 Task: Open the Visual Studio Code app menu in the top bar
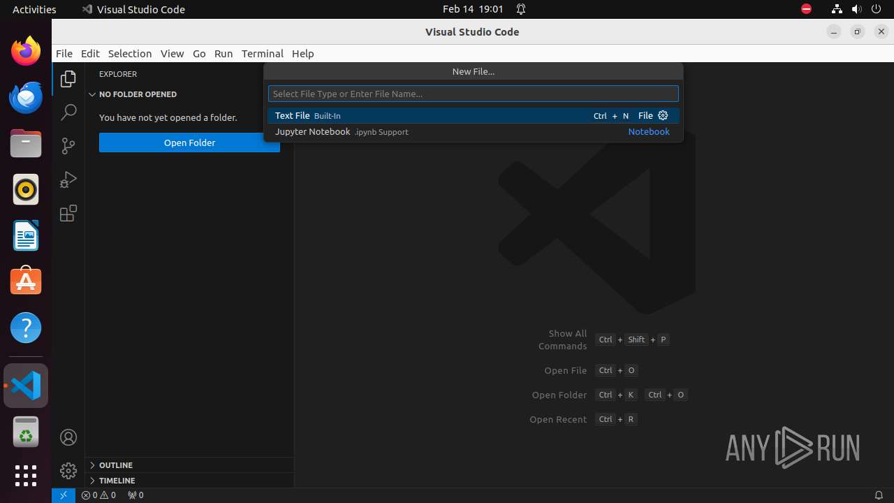click(x=133, y=9)
